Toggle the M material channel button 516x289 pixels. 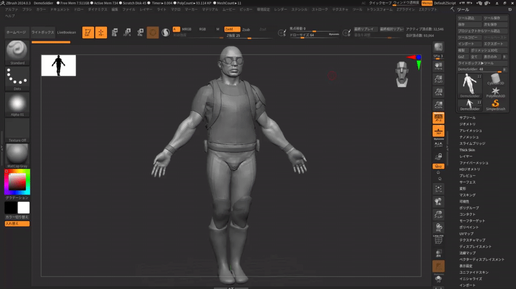pos(218,29)
